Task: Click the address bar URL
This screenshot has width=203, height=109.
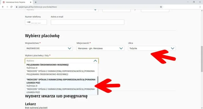Action: tap(38, 7)
